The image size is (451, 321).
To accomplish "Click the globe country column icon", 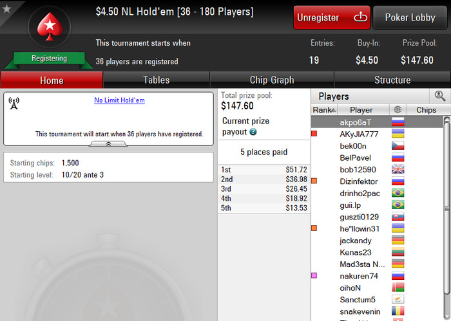I will pyautogui.click(x=398, y=109).
